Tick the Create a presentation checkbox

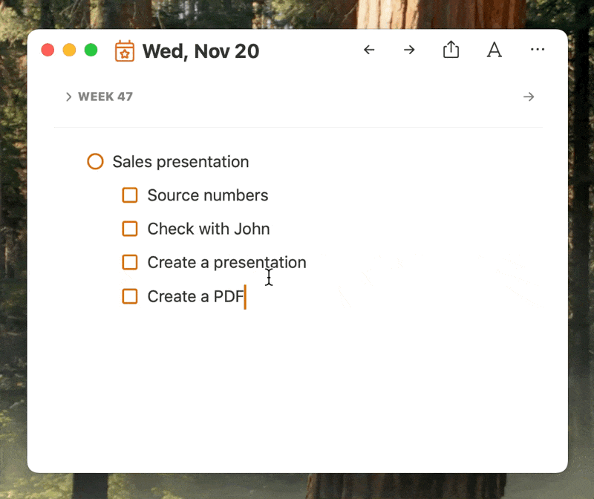[130, 262]
